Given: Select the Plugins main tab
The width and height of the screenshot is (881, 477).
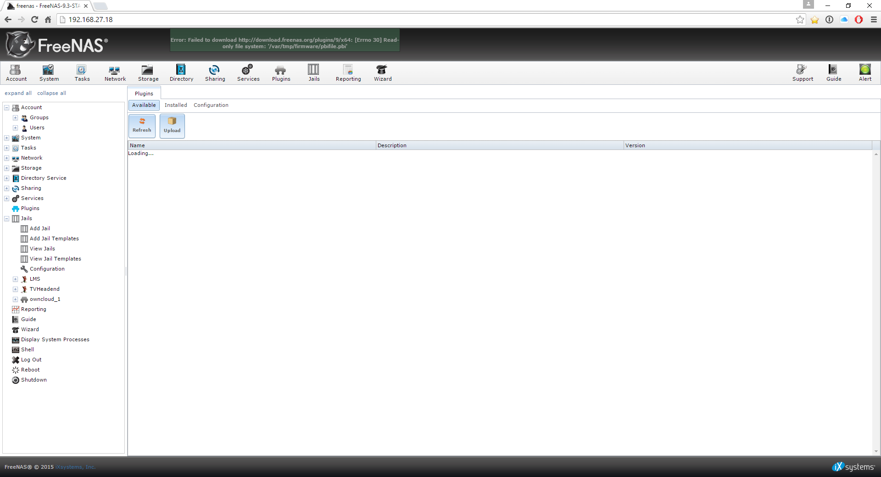Looking at the screenshot, I should coord(144,93).
